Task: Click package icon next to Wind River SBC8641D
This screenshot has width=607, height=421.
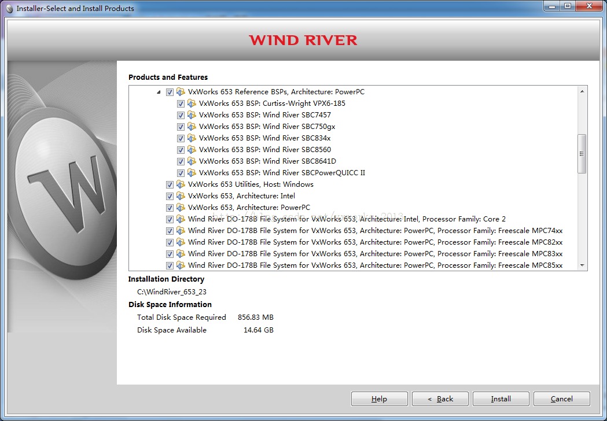Action: click(191, 161)
